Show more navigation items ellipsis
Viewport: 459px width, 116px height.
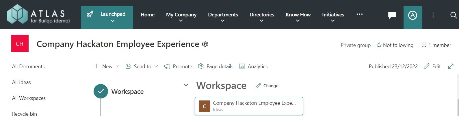coord(359,14)
